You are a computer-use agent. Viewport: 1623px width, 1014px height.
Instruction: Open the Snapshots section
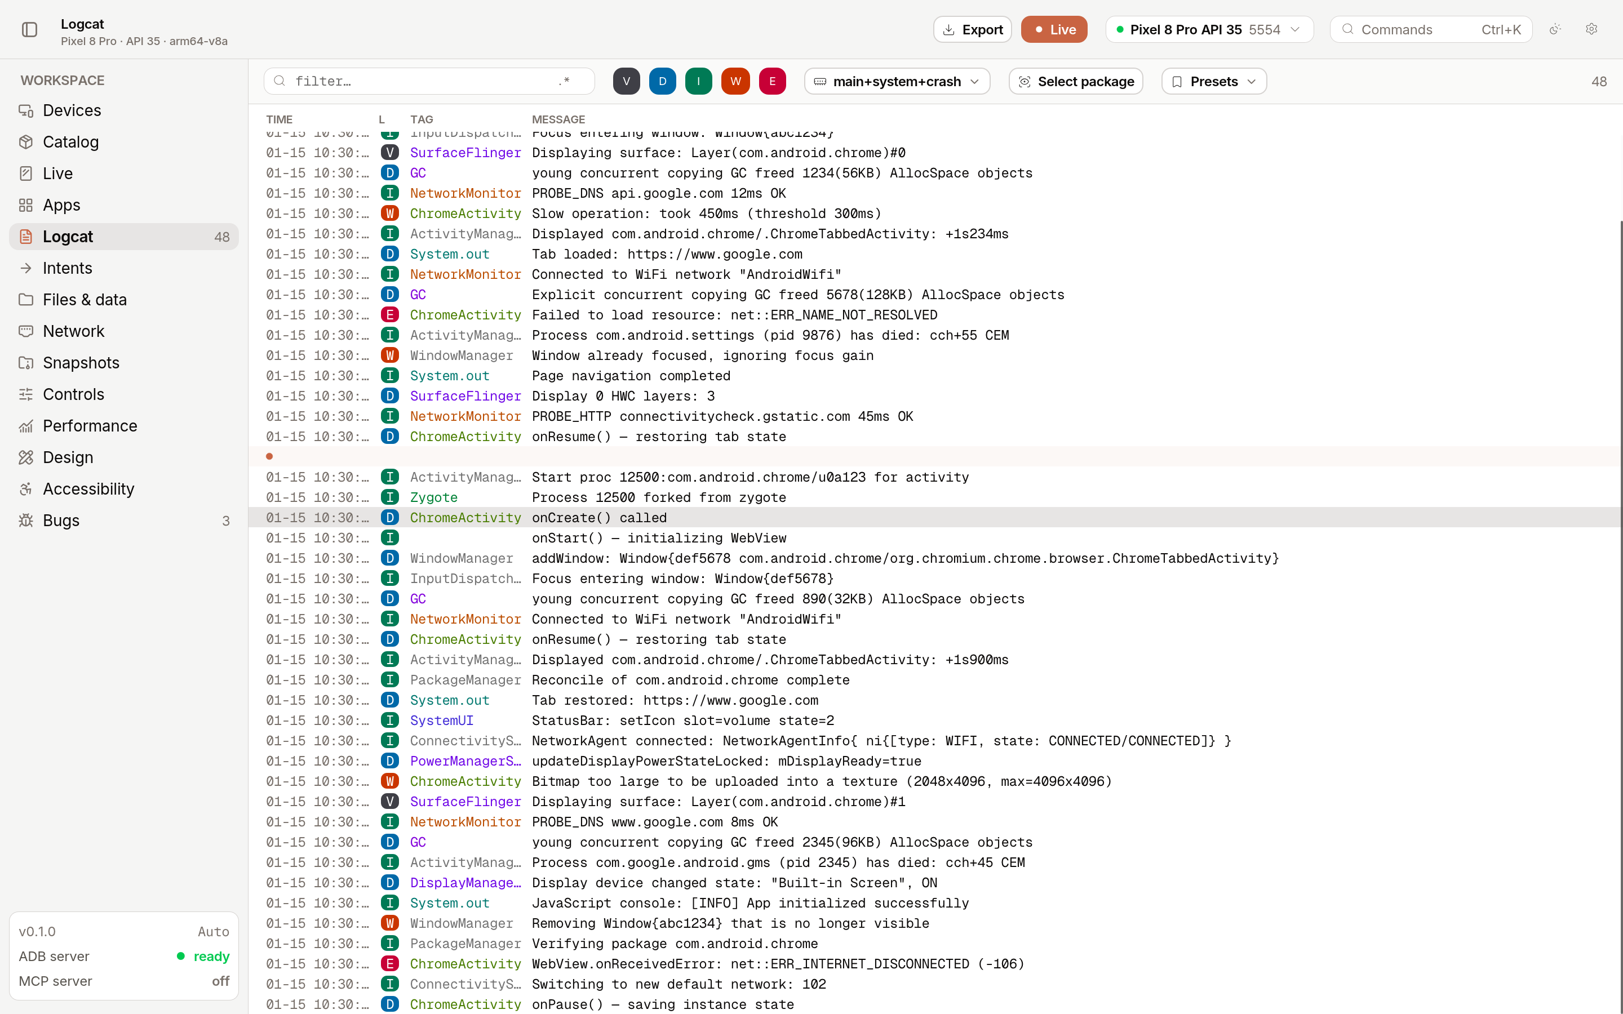[124, 362]
